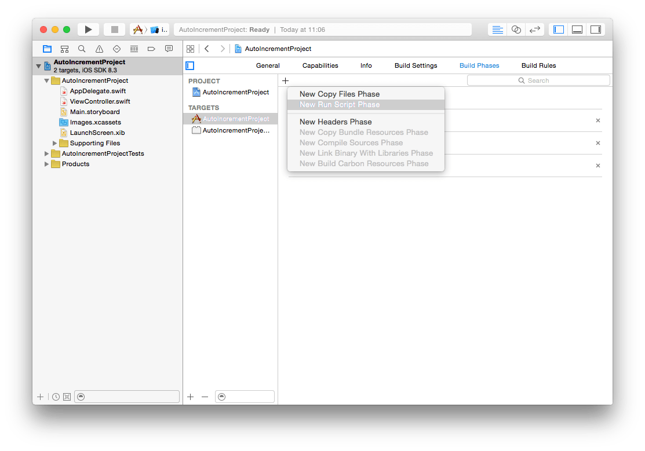This screenshot has height=451, width=645.
Task: Open the Report navigator
Action: (x=169, y=49)
